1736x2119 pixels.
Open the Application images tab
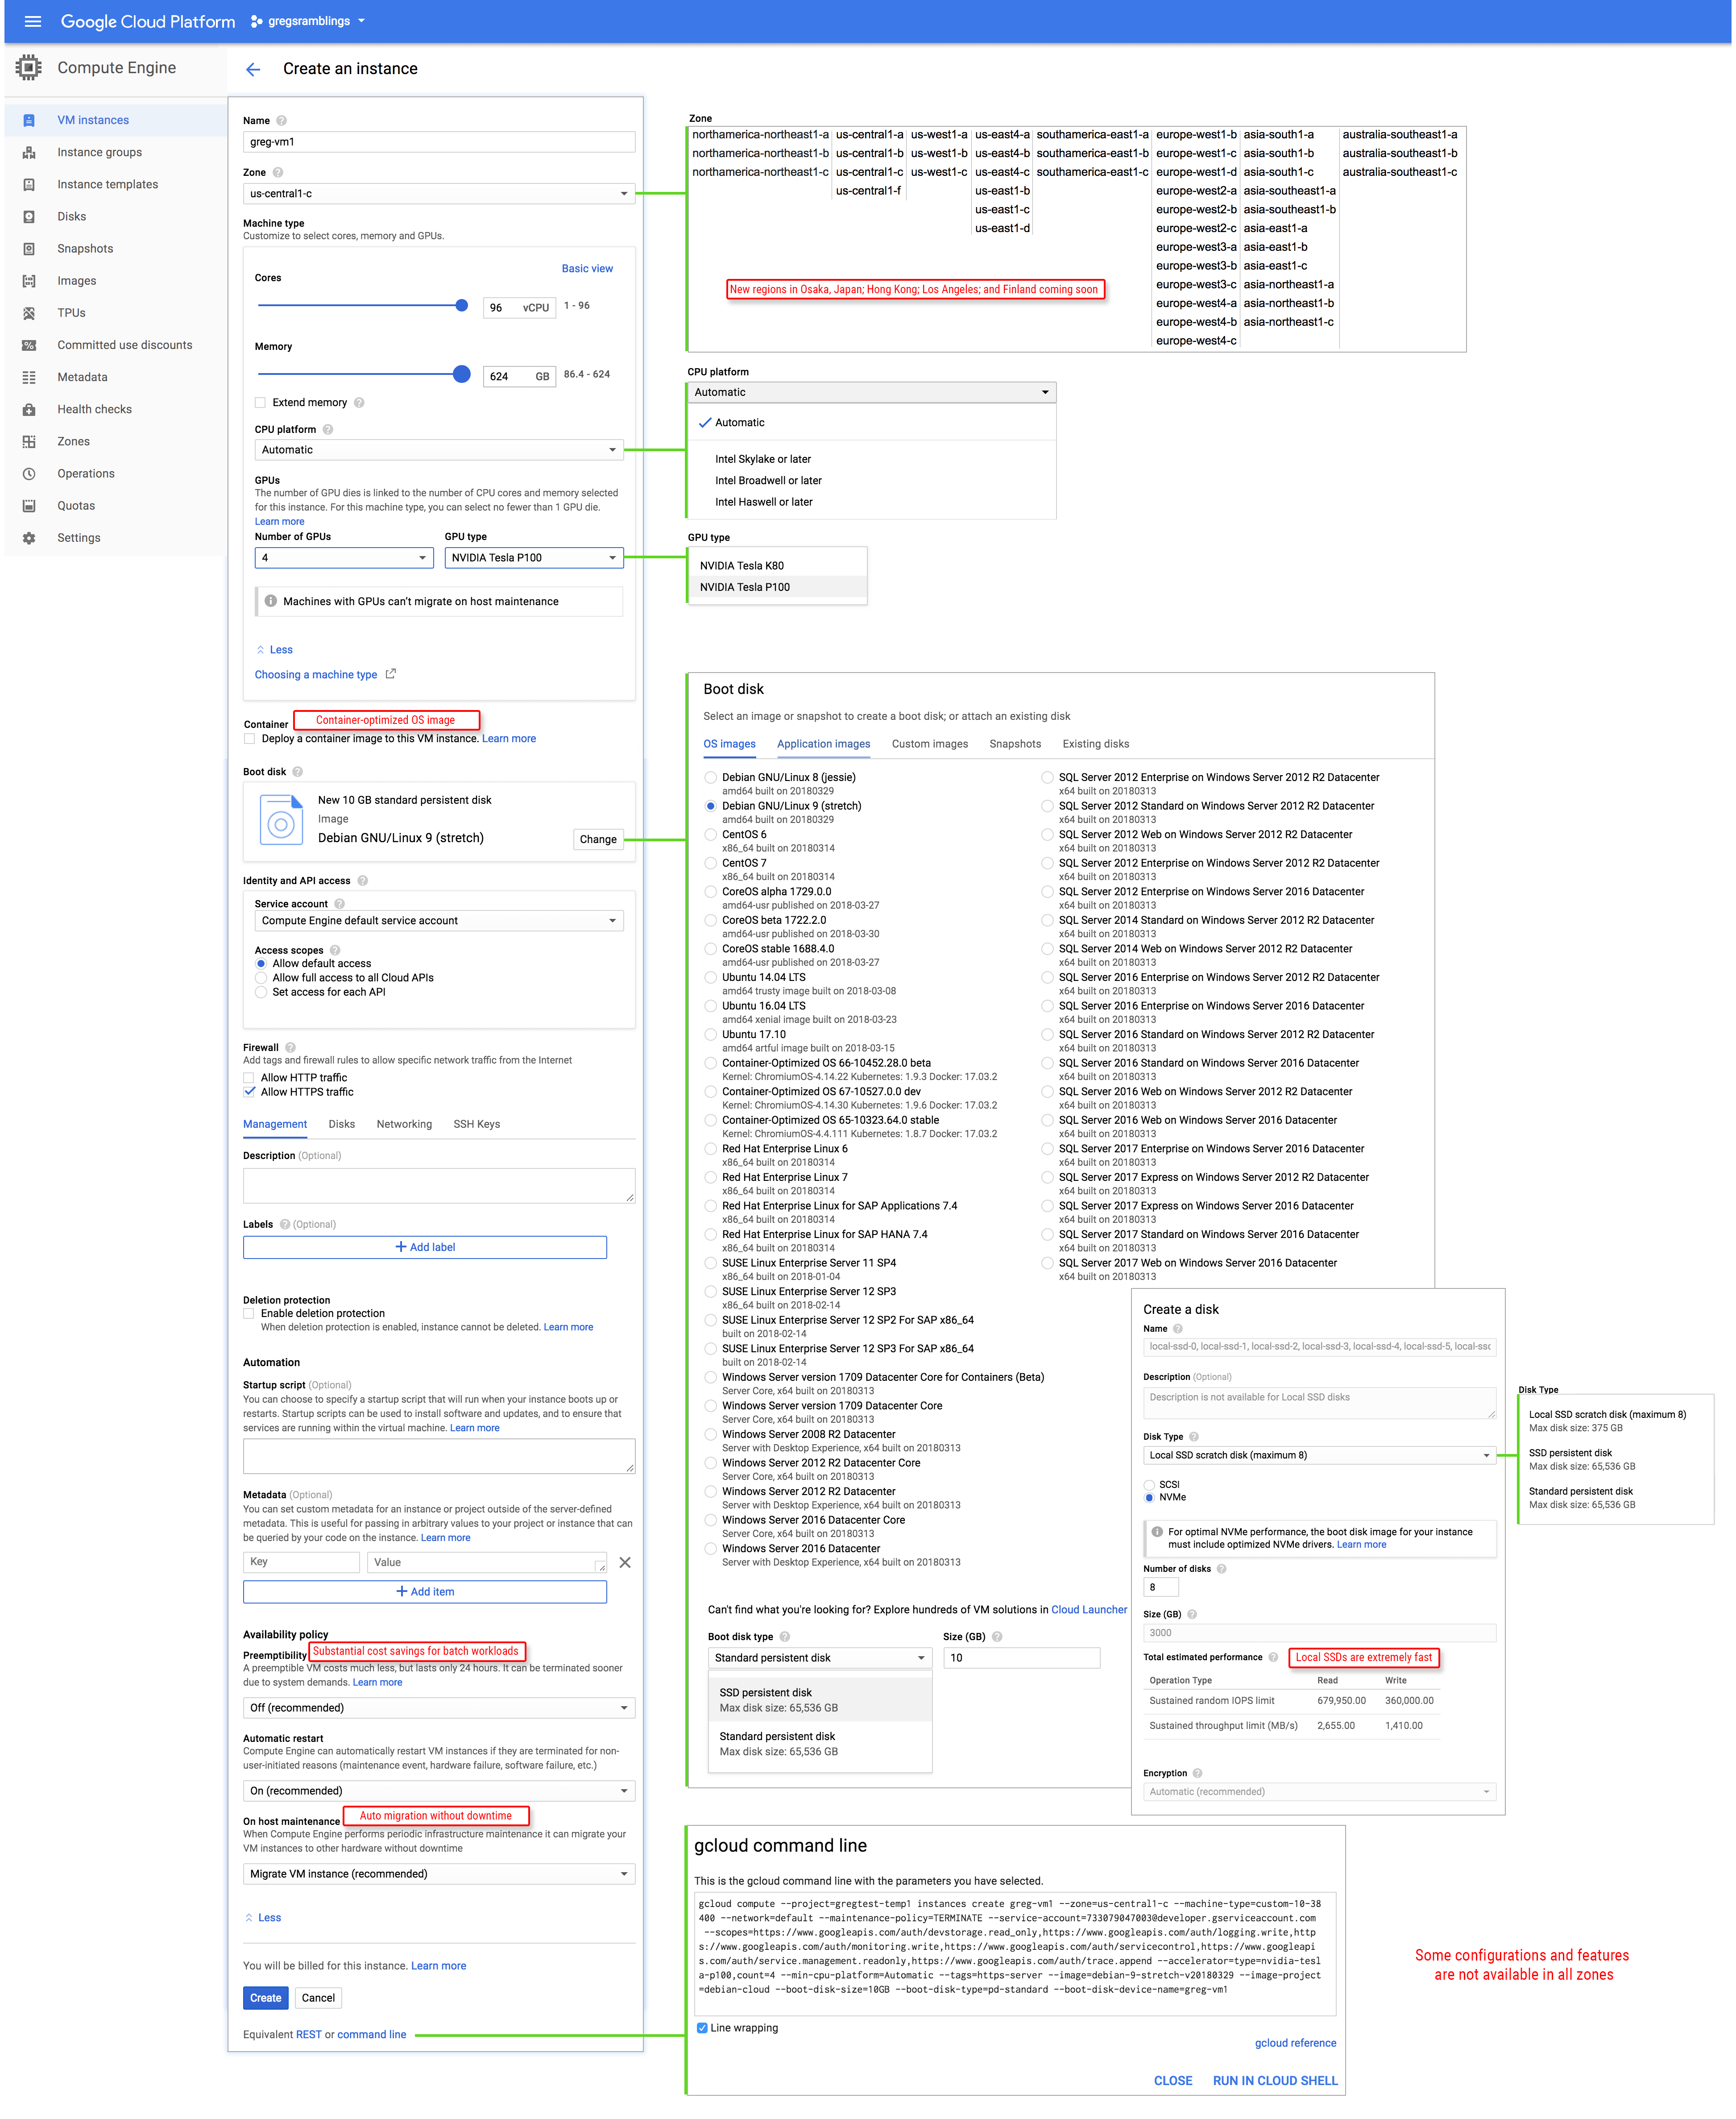point(824,744)
